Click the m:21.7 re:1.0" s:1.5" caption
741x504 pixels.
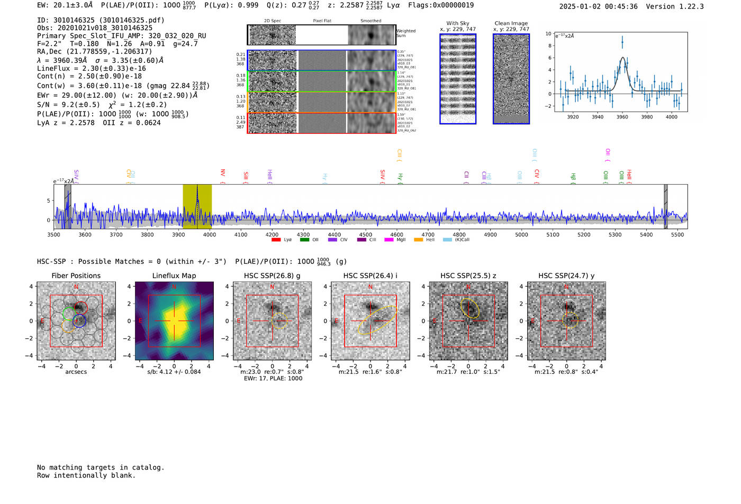click(468, 372)
